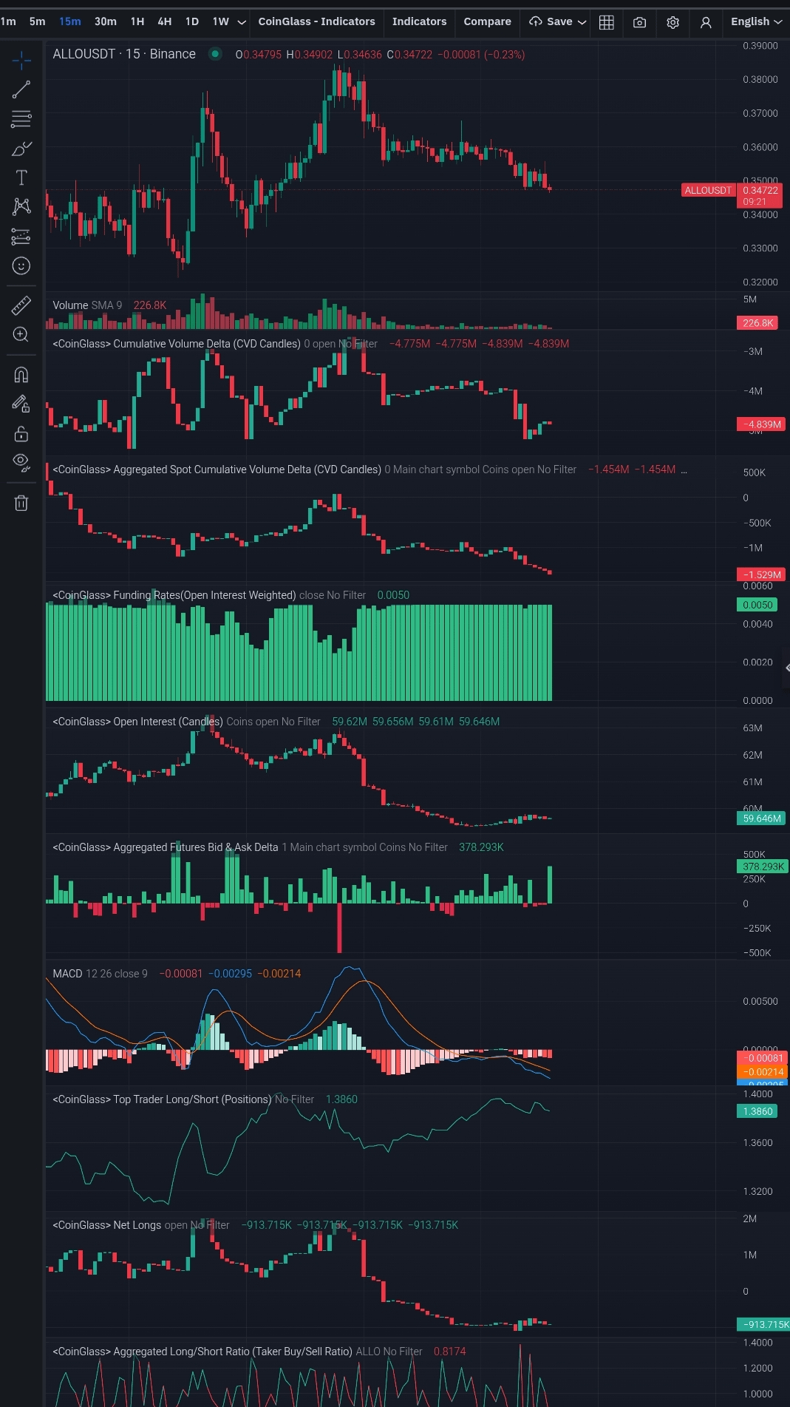
Task: Select the text annotation tool
Action: tap(21, 177)
